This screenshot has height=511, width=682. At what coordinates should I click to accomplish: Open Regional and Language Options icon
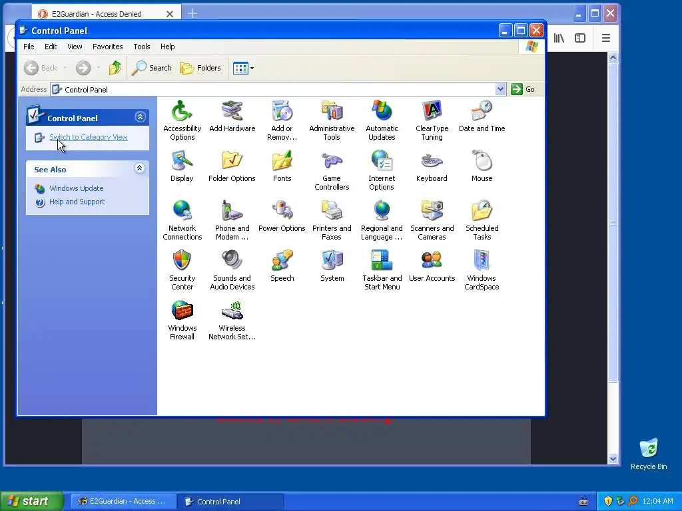tap(382, 220)
